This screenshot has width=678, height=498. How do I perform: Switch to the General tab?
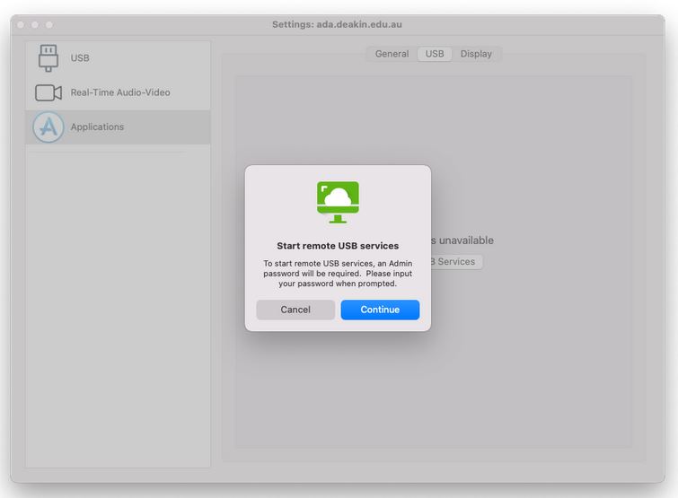click(392, 54)
